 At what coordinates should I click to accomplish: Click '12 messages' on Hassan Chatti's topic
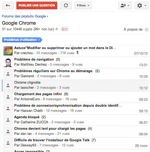point(56,111)
